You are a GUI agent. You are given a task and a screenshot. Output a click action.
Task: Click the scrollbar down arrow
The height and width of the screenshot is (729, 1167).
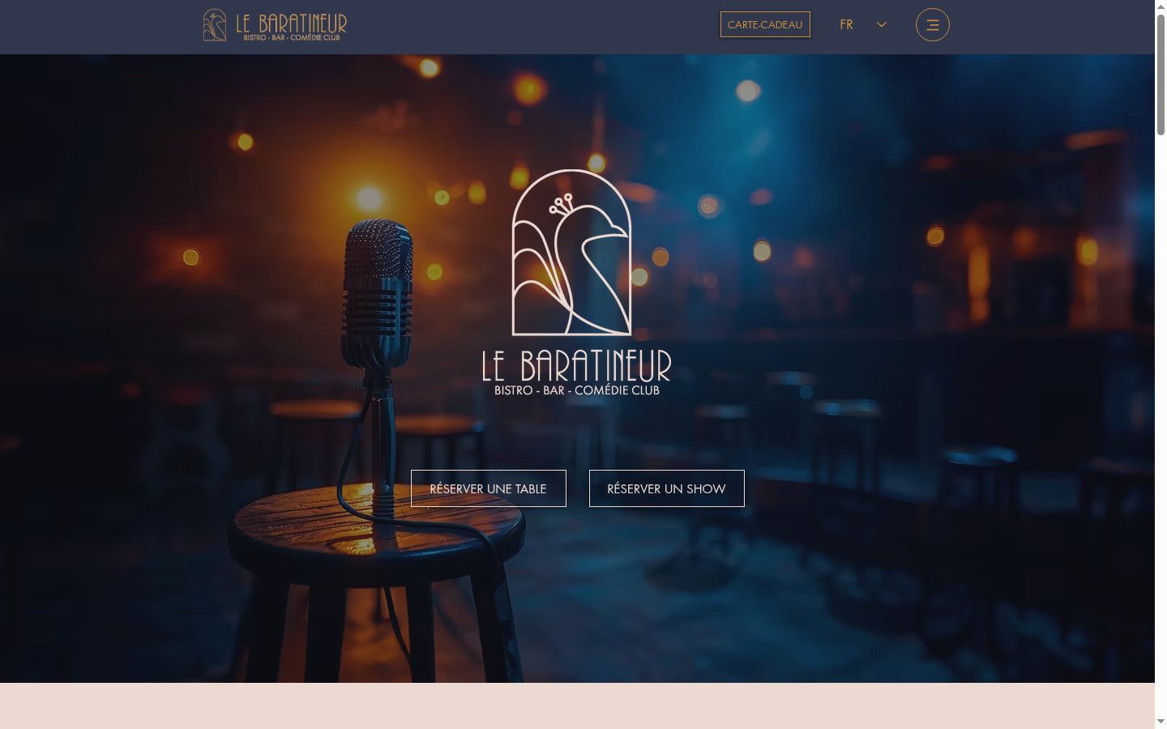coord(1161,721)
